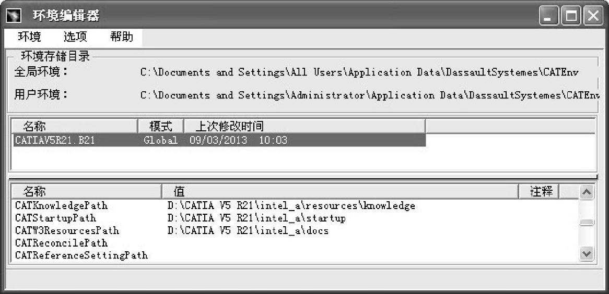Click the variable list scroll up arrow
This screenshot has height=294, width=609.
(x=587, y=192)
